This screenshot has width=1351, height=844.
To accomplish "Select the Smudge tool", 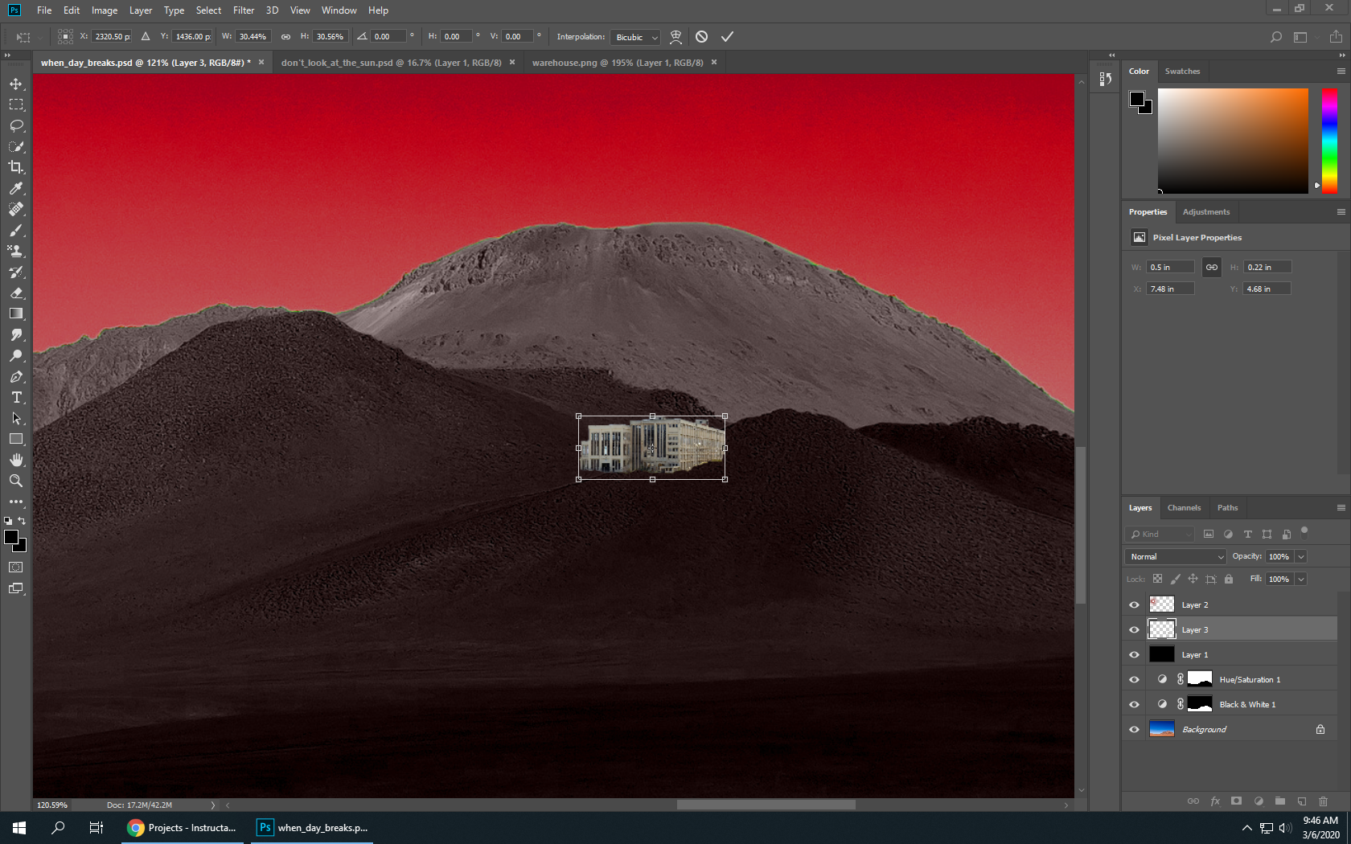I will tap(16, 335).
